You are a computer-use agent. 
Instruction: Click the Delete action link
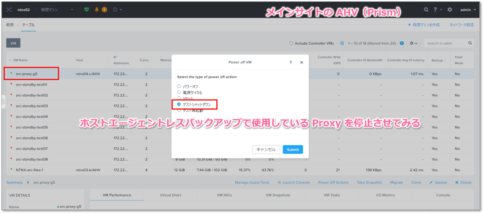tap(463, 183)
